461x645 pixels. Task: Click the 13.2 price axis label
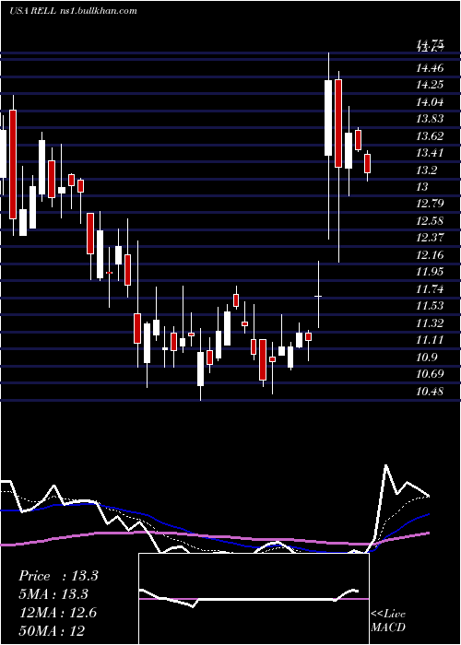point(426,170)
